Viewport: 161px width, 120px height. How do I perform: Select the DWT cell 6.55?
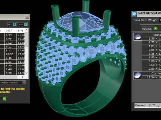(10, 35)
